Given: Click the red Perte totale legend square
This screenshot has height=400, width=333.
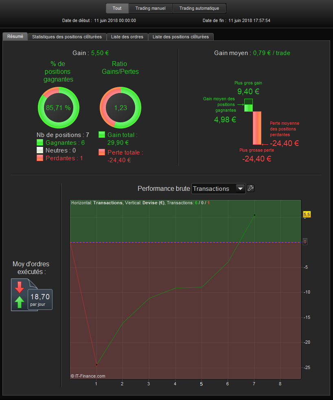Looking at the screenshot, I should 102,152.
